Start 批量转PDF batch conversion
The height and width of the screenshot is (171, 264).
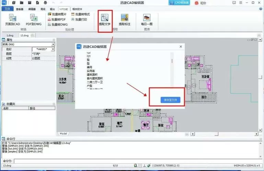(x=57, y=19)
